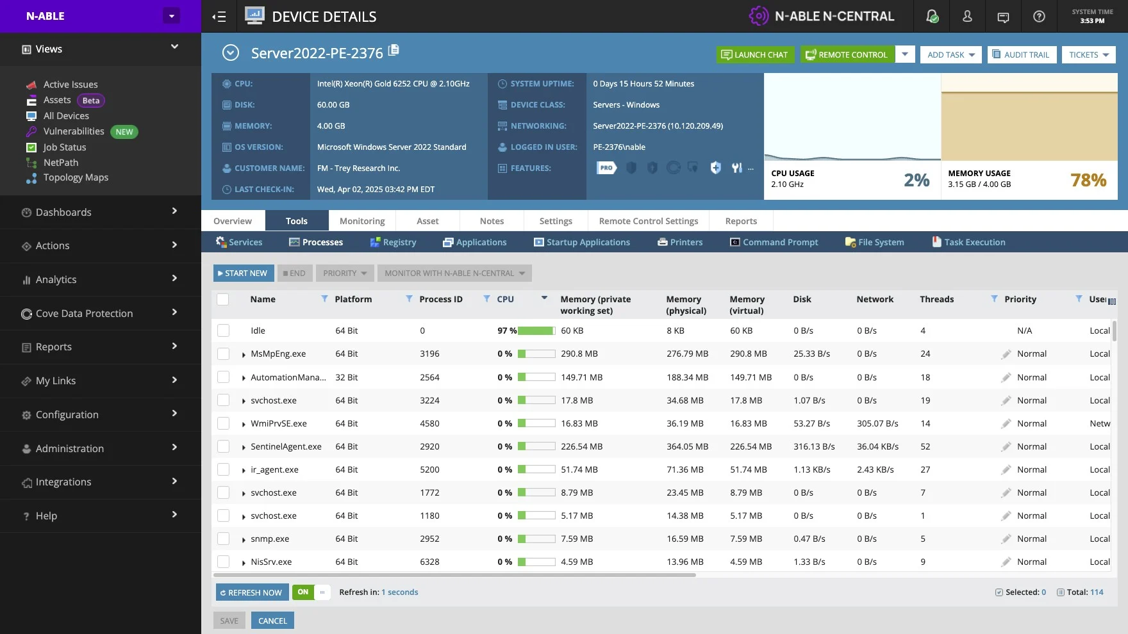Open the Services tools section

tap(239, 242)
